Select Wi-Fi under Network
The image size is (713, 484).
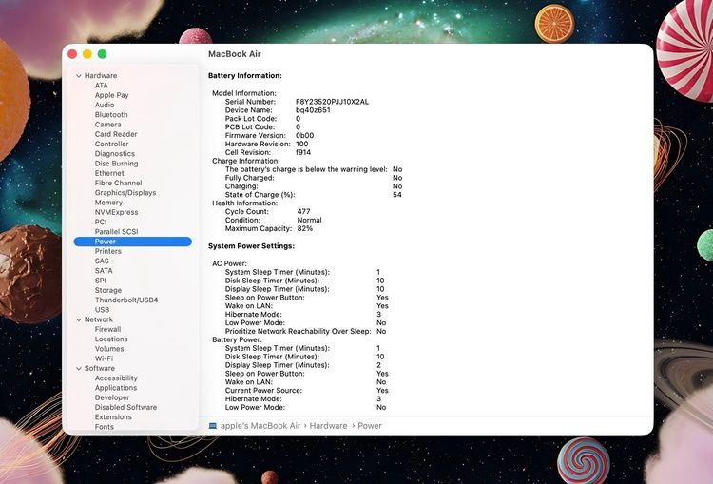(105, 358)
